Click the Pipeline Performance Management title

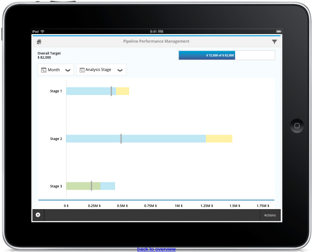coord(156,41)
